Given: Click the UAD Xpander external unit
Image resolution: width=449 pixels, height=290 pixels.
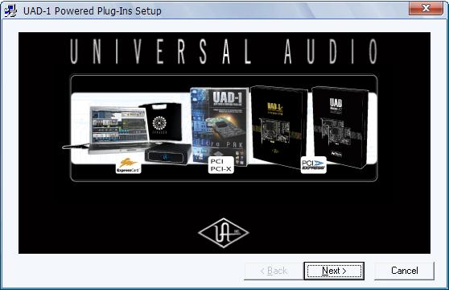Looking at the screenshot, I should (x=168, y=154).
